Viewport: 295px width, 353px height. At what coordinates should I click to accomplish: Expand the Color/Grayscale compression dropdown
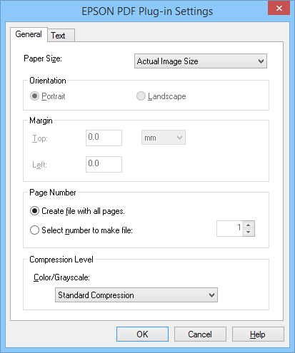point(211,295)
